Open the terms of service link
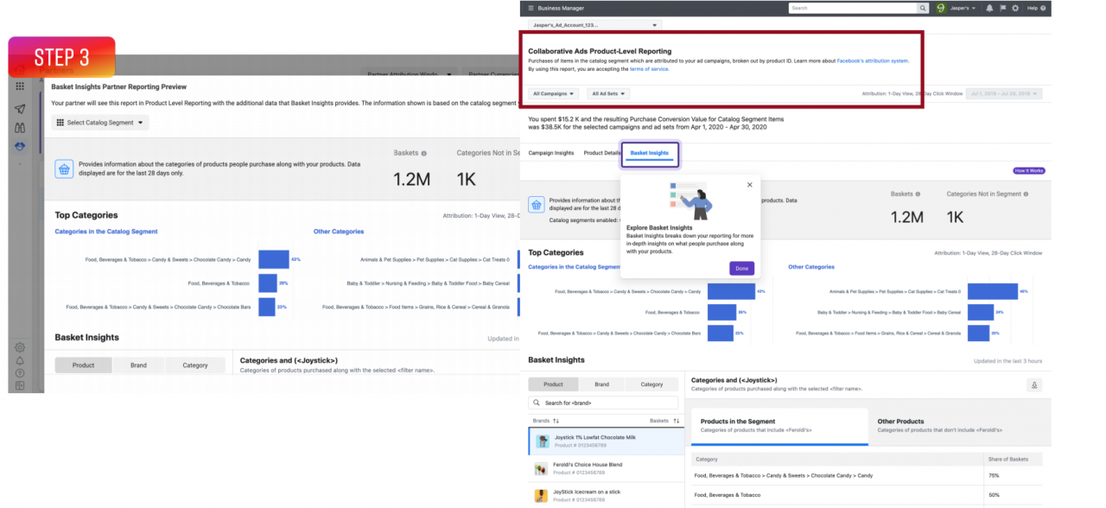The width and height of the screenshot is (1106, 508). pos(649,69)
